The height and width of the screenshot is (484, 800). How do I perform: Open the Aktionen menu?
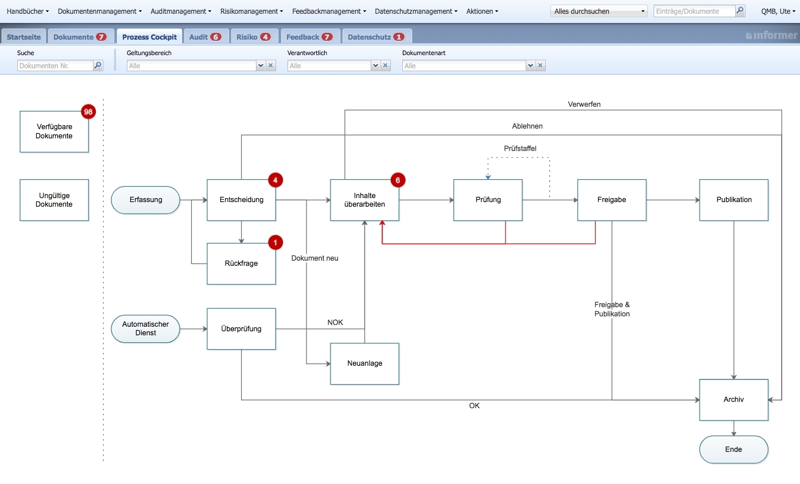(482, 11)
